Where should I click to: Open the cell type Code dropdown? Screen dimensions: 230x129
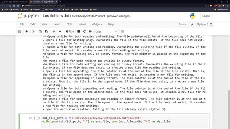106,32
